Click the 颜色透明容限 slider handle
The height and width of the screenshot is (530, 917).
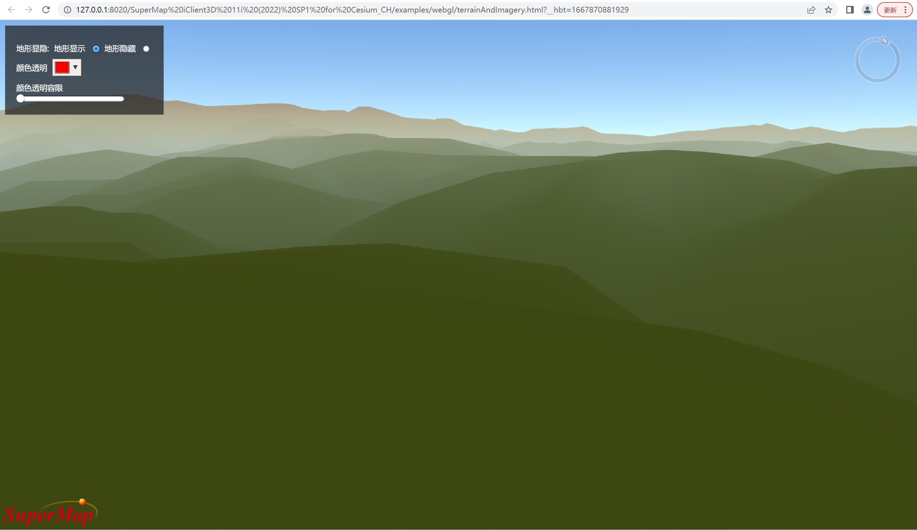point(20,99)
